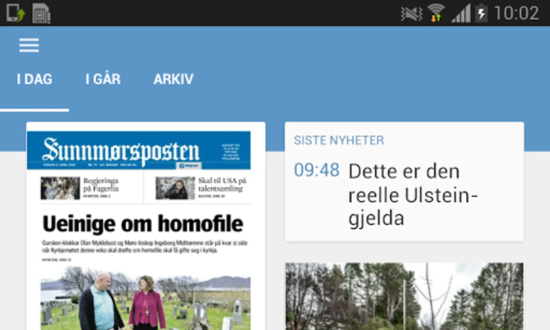550x330 pixels.
Task: Tap the 'Skal til USA på talentsamling' teaser
Action: click(x=201, y=188)
